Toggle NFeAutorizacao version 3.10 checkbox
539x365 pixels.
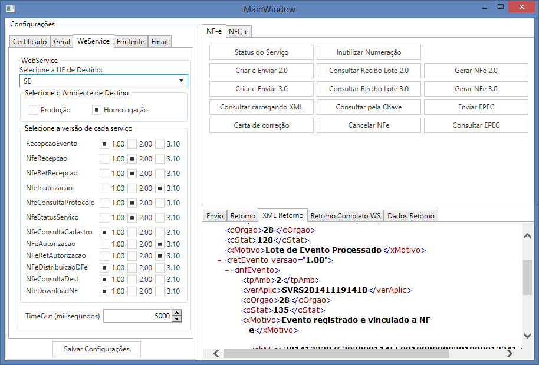[160, 244]
